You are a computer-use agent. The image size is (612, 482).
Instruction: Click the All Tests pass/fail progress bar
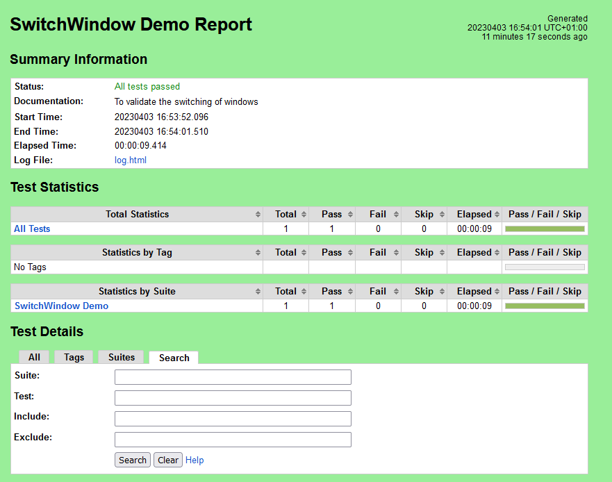(x=545, y=228)
